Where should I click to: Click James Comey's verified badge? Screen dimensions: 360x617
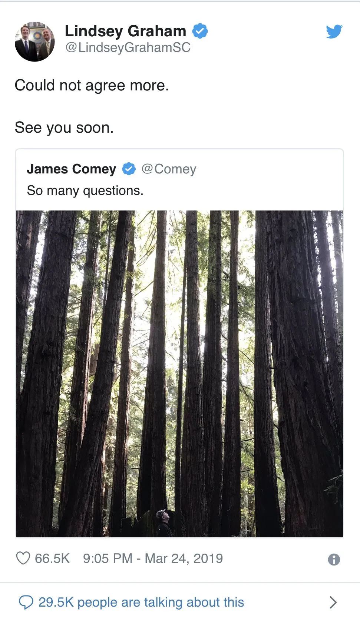129,169
